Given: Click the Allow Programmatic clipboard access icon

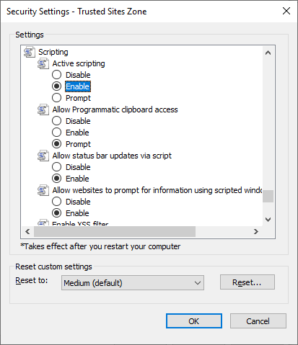Looking at the screenshot, I should point(43,109).
